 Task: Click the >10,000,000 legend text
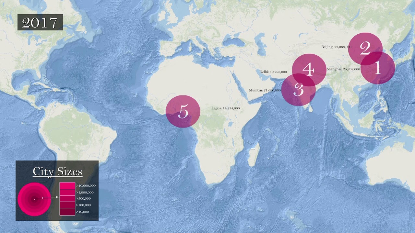86,186
